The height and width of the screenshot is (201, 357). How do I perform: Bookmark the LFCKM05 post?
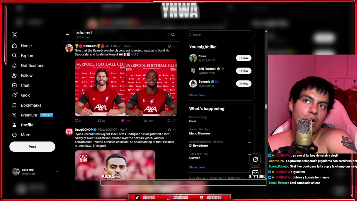(x=169, y=121)
